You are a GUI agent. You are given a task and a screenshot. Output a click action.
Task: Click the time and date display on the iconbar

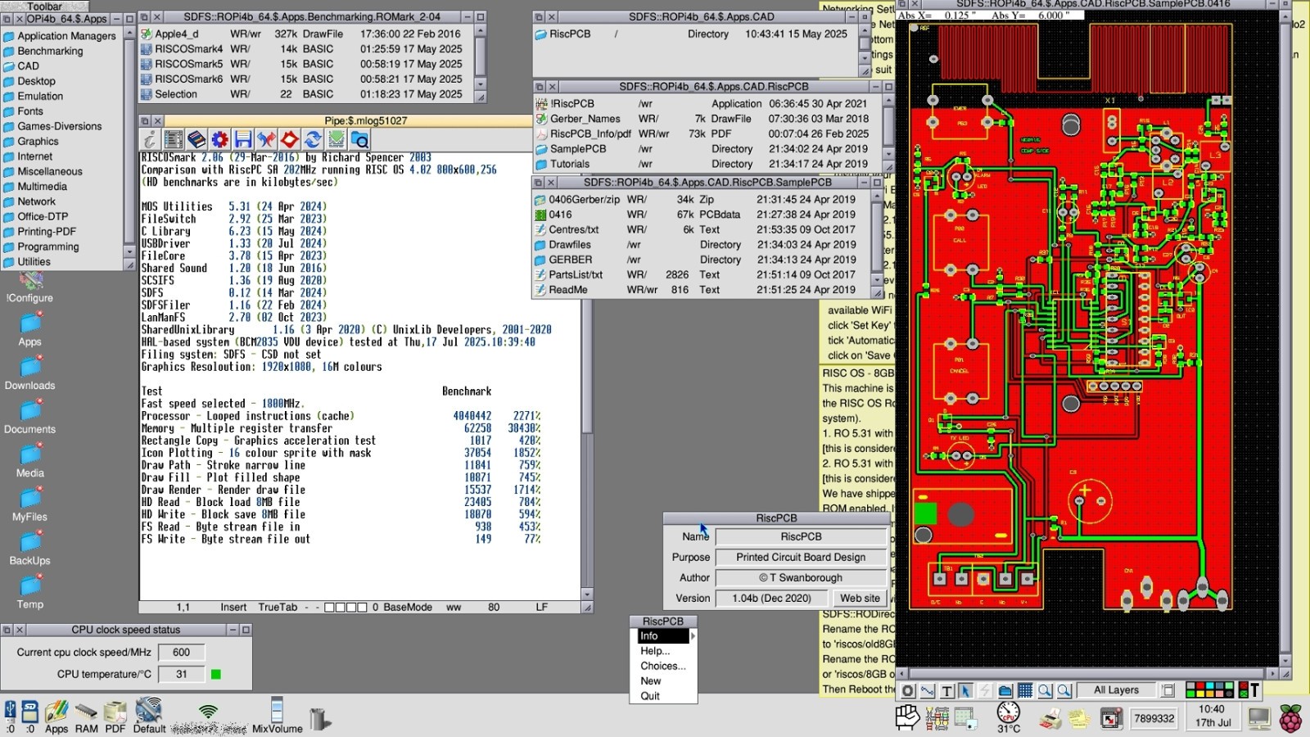1213,716
